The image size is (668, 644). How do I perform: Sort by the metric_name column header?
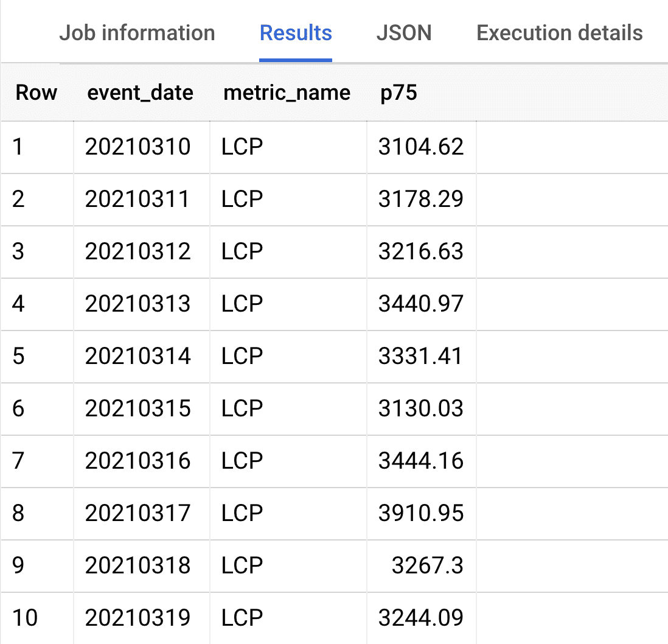click(287, 93)
